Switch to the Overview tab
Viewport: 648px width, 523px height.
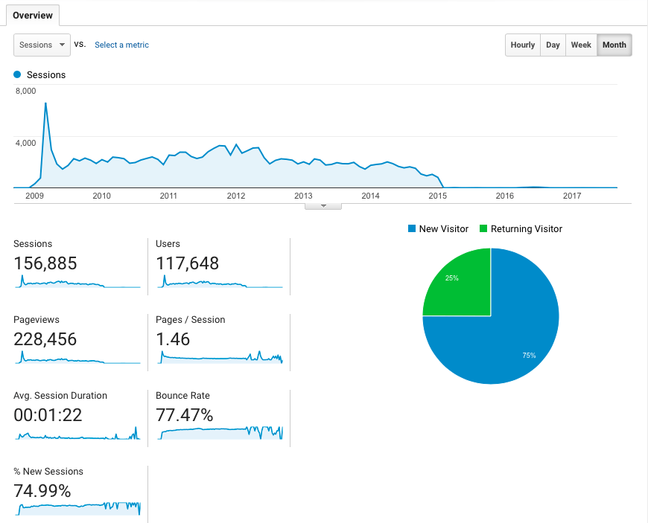pos(33,16)
